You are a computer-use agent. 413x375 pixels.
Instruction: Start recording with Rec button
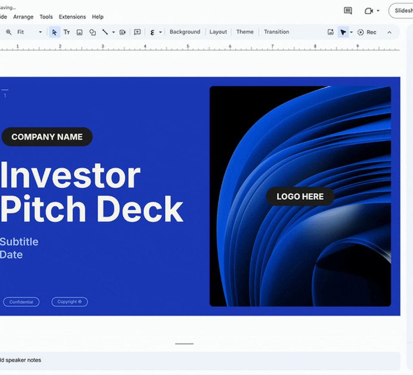367,32
